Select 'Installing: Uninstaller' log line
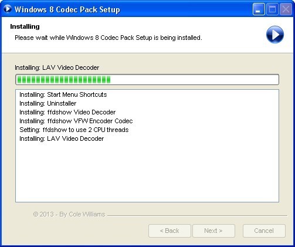295x247 pixels. [48, 103]
